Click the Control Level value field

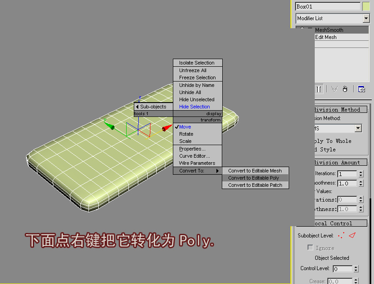[342, 269]
